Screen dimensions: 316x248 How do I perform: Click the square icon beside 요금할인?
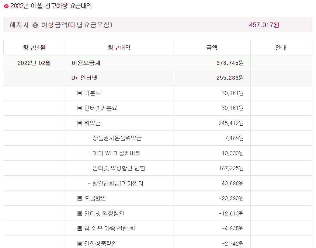tap(80, 198)
